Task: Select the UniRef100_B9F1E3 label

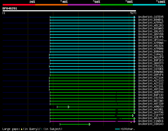Action: [x=151, y=60]
